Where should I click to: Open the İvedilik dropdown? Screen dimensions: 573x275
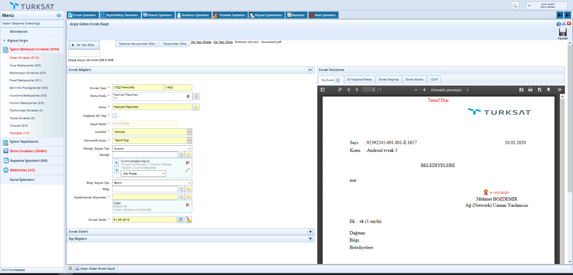tap(189, 132)
